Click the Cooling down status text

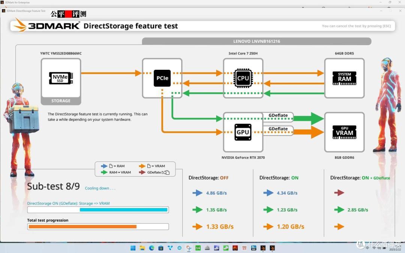point(100,188)
